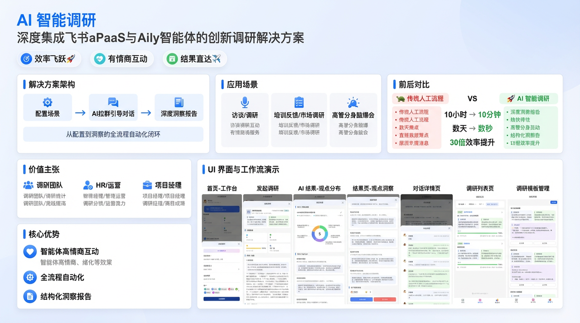Click the microphone icon for 访谈/调研

(x=245, y=102)
